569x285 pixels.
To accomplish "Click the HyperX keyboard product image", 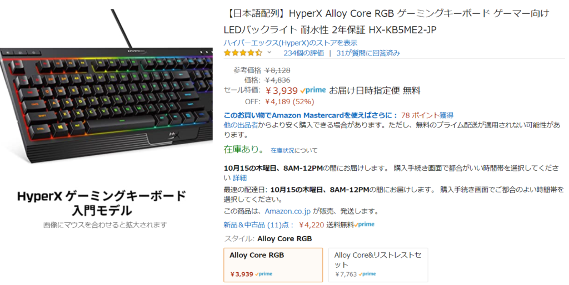I will tap(106, 87).
